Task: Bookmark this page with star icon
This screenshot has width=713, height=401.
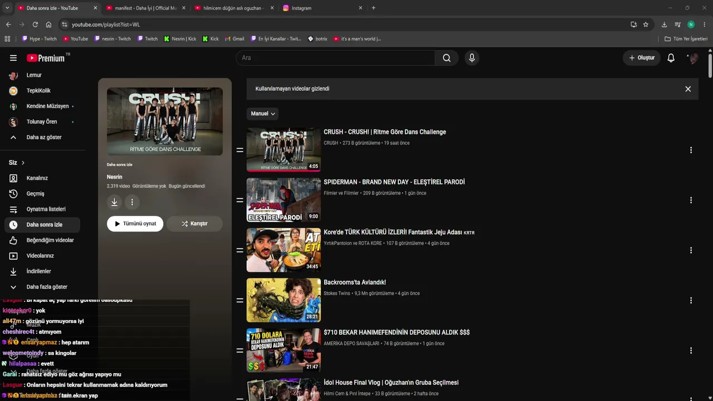Action: 646,25
